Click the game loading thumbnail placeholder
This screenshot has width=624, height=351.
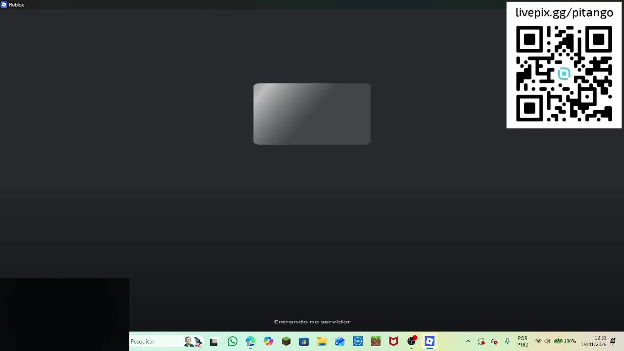312,114
